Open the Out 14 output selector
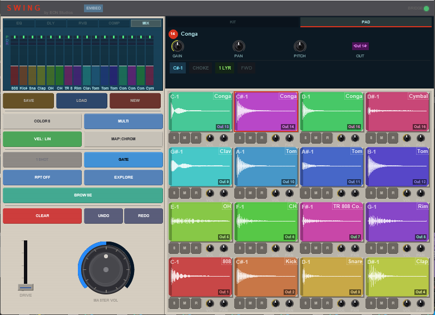 (x=360, y=46)
